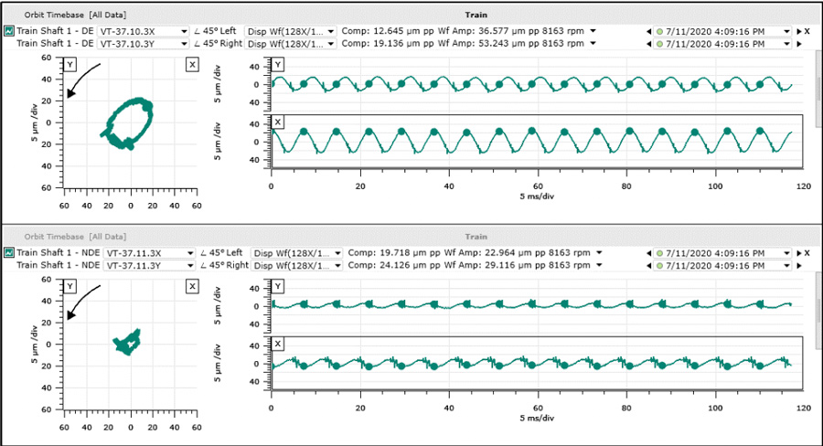The width and height of the screenshot is (823, 446).
Task: Click X label on DE lower timebase waveform
Action: (x=278, y=122)
